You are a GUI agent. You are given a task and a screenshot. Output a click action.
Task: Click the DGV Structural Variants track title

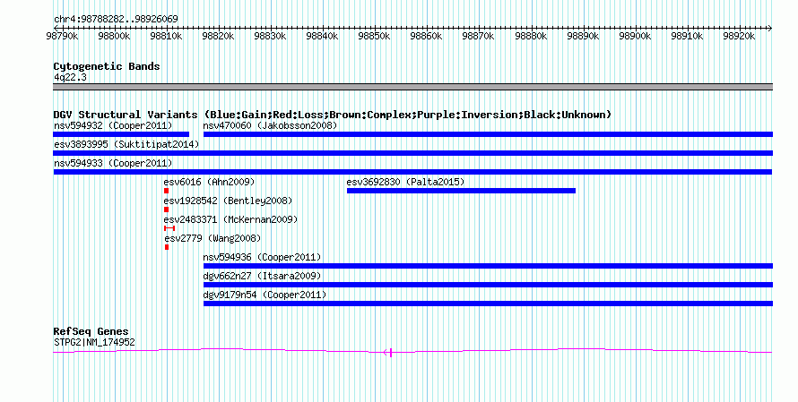click(332, 115)
